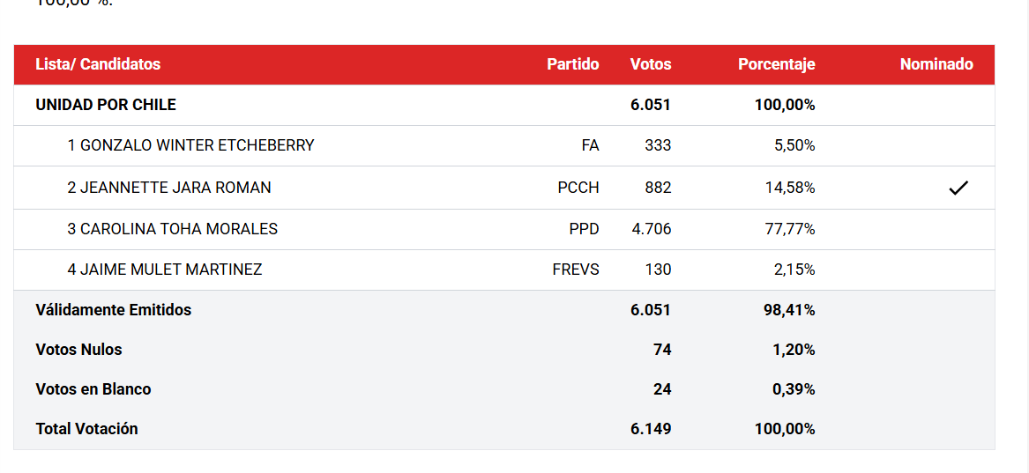Click the Votos Nulos row label
The height and width of the screenshot is (473, 1029).
pyautogui.click(x=78, y=350)
